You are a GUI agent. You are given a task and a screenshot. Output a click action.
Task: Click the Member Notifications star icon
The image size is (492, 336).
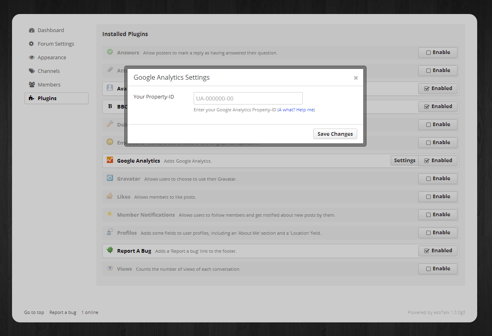[110, 214]
